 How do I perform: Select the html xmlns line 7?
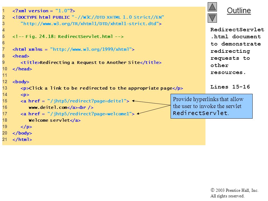[73, 49]
